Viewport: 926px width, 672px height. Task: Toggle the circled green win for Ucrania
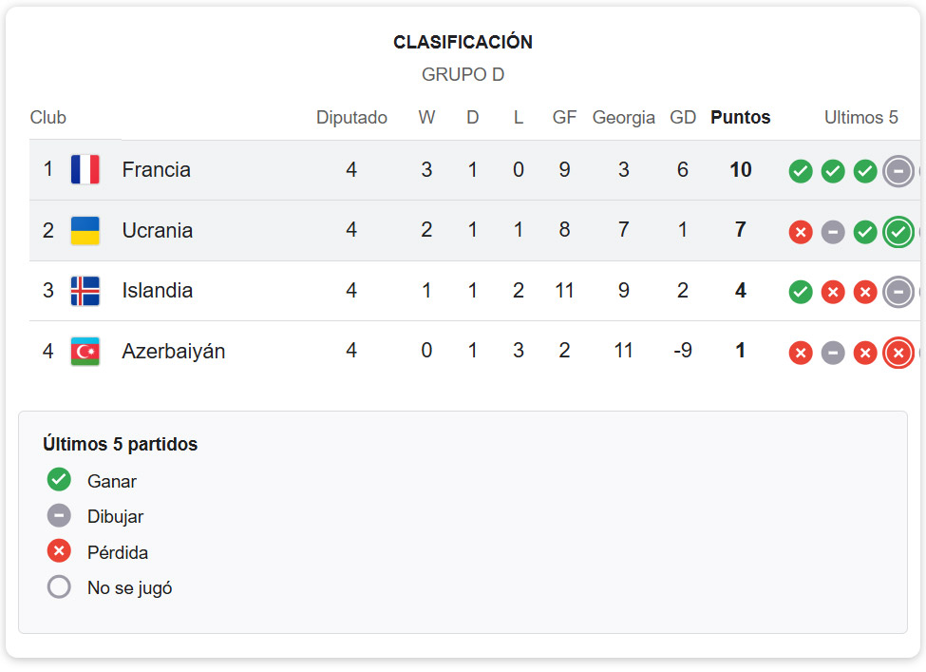point(898,231)
